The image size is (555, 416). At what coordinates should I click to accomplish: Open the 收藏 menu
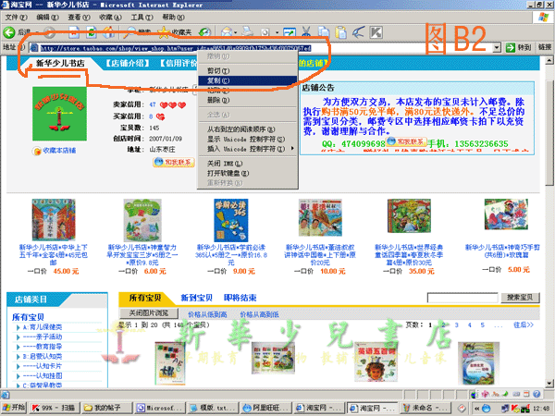coord(110,17)
